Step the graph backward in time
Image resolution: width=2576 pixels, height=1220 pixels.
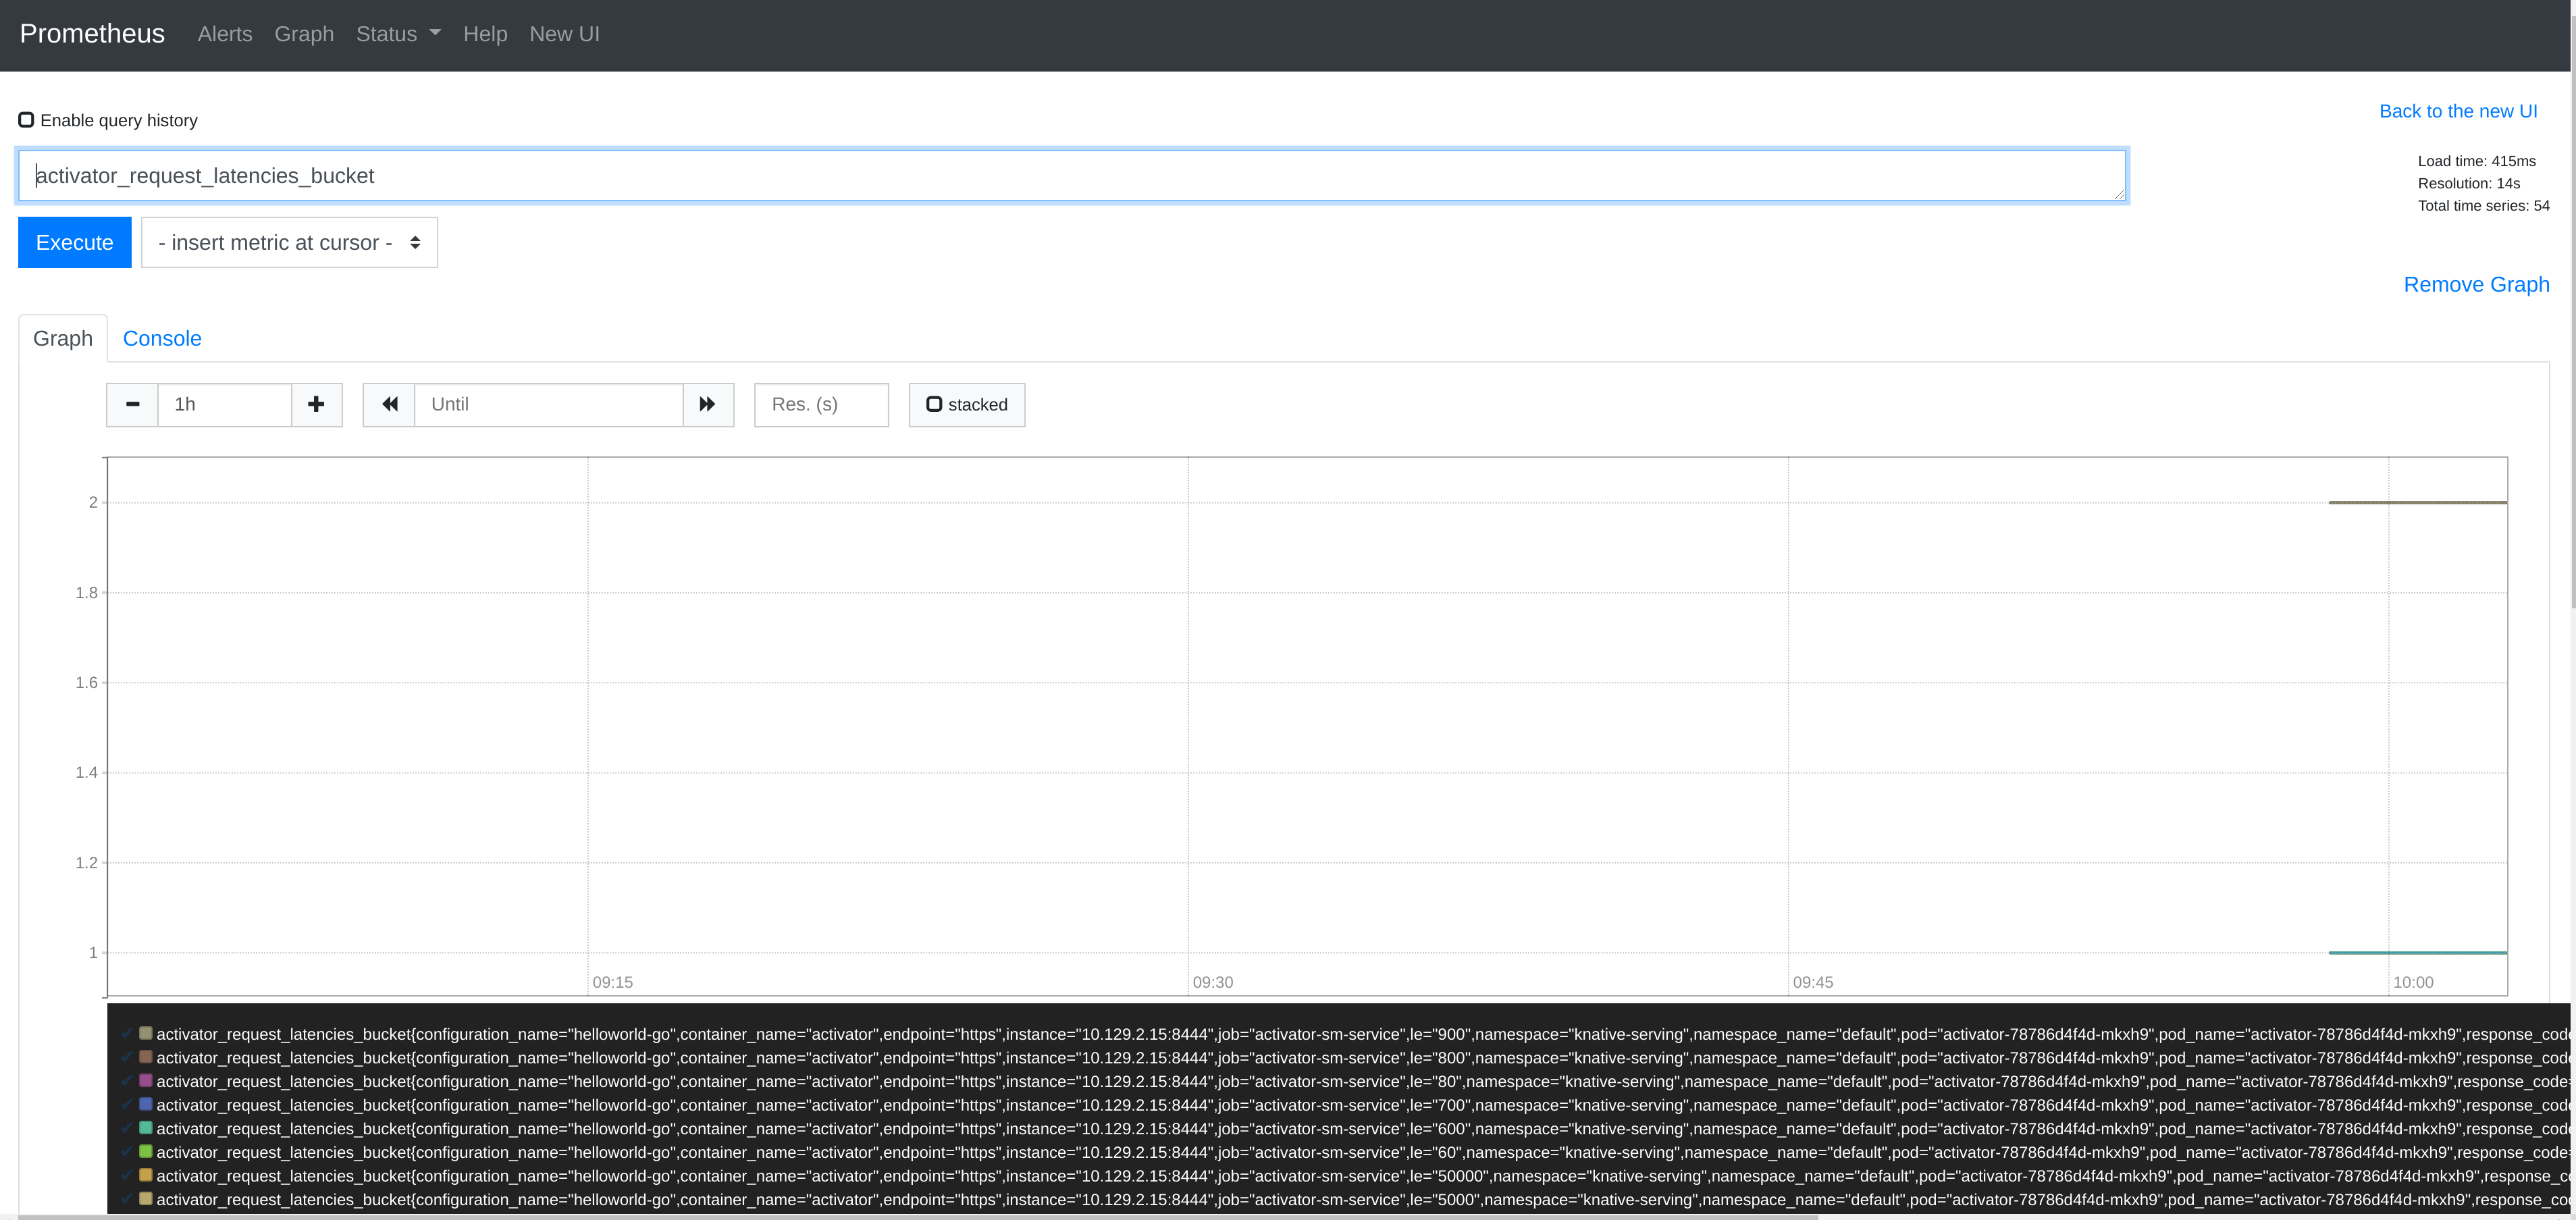coord(389,405)
